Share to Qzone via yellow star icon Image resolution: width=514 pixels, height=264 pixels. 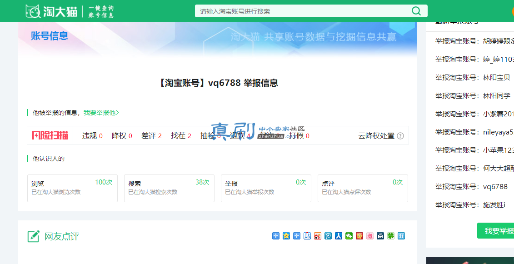coord(286,236)
